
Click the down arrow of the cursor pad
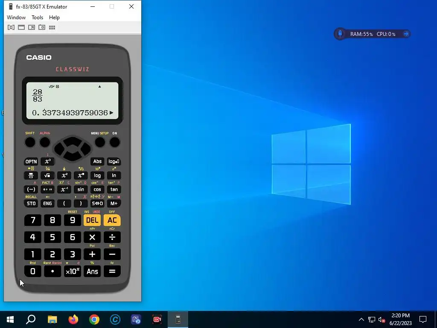pos(73,157)
